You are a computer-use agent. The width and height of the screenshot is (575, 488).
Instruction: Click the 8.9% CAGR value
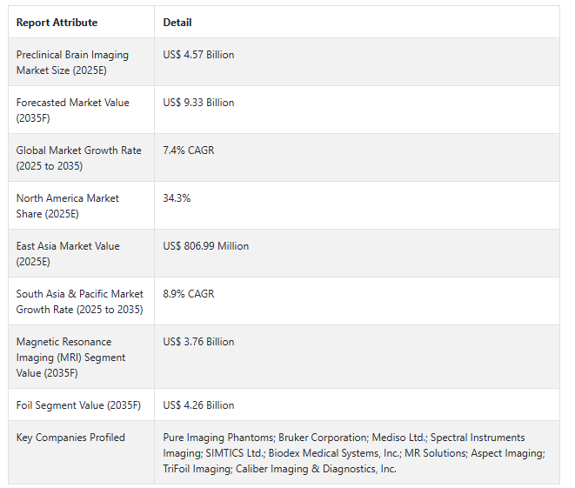click(x=189, y=294)
